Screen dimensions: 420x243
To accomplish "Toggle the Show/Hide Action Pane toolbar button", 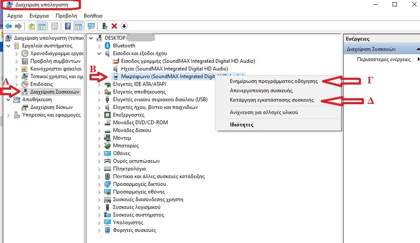I will (x=78, y=26).
